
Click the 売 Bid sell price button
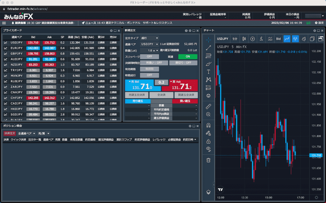point(143,85)
